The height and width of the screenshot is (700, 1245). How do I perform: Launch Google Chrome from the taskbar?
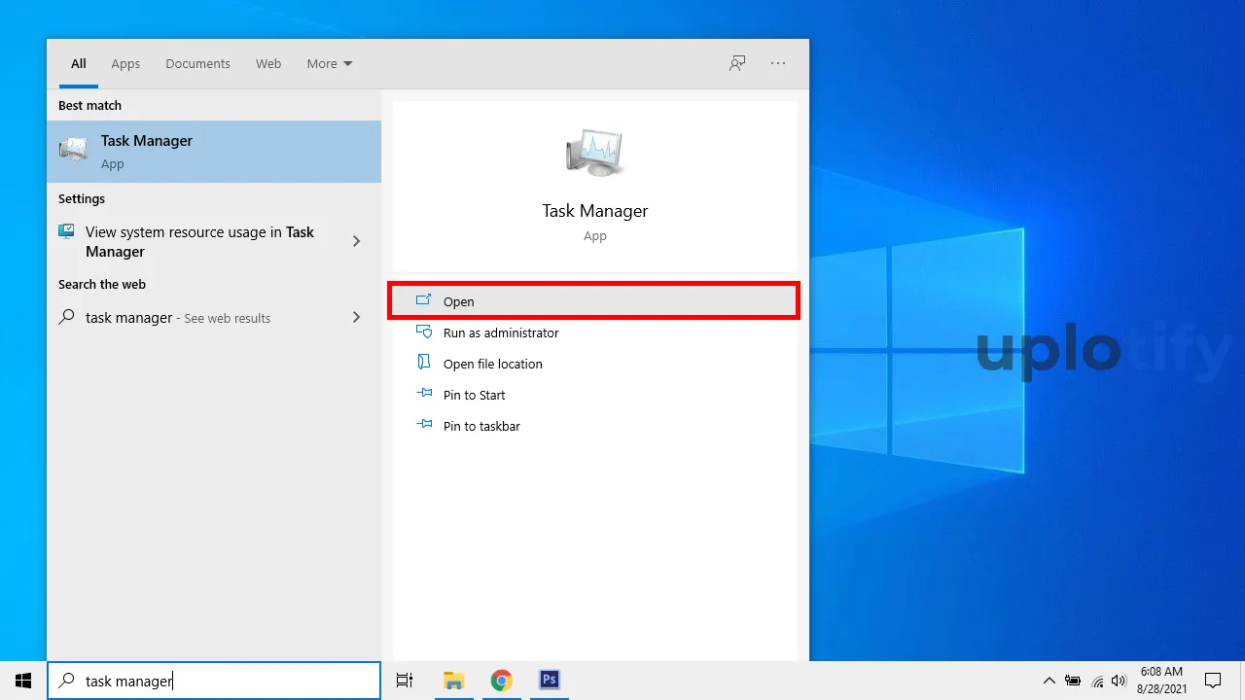pos(501,681)
